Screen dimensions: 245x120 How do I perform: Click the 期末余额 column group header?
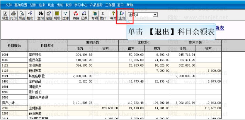pos(196,43)
